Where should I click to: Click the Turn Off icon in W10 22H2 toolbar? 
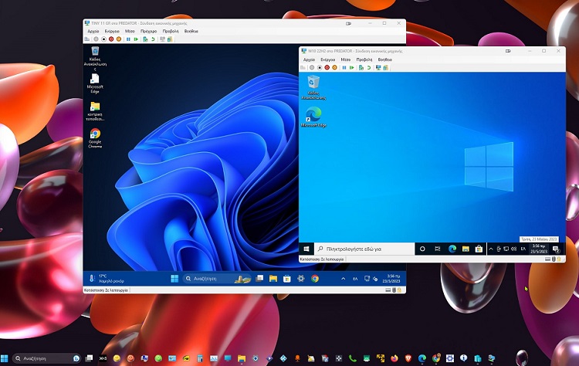coord(320,68)
